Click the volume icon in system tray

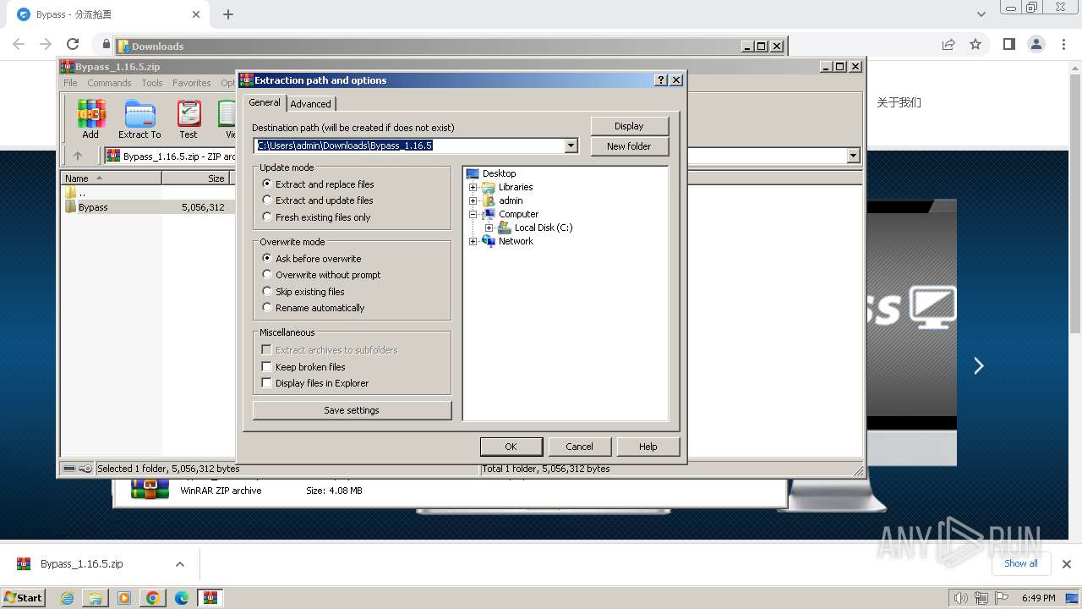tap(960, 598)
